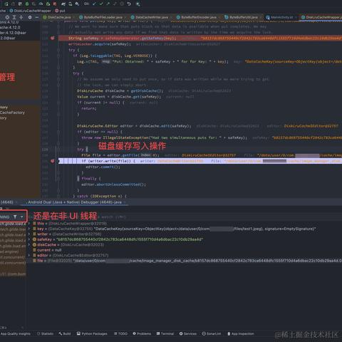The image size is (342, 342).
Task: Expand the 'key' DataCacheKey variable node
Action: click(29, 229)
